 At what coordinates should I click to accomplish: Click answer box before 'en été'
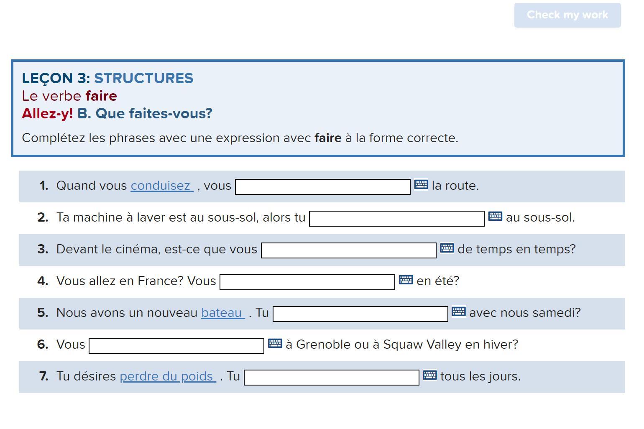[x=307, y=282]
